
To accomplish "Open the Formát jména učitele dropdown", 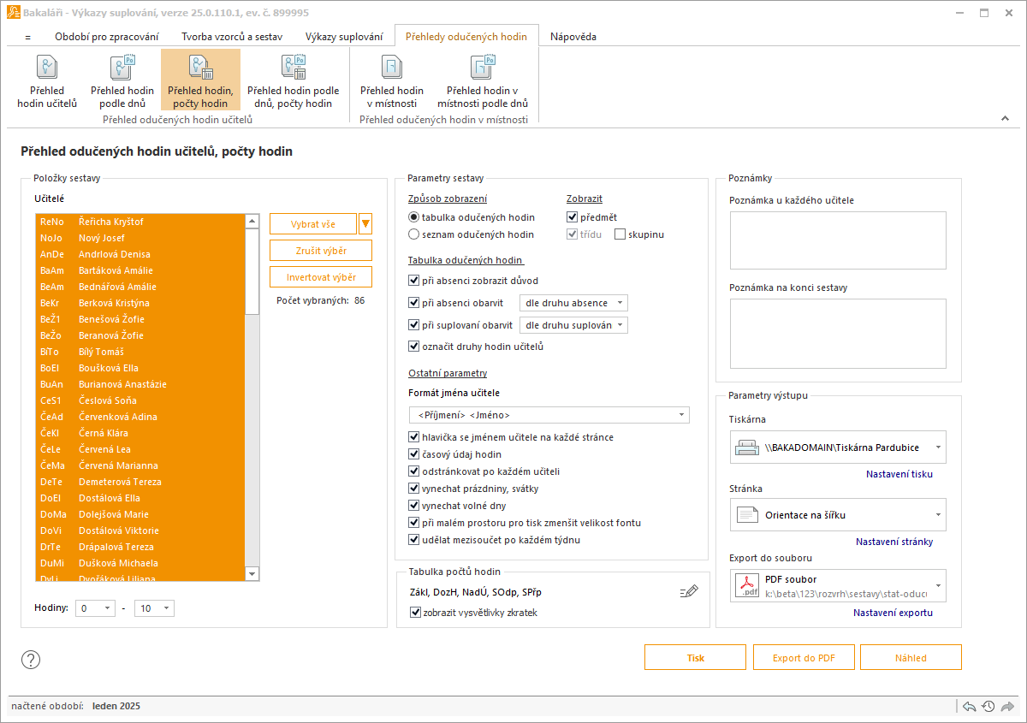I will pyautogui.click(x=549, y=415).
